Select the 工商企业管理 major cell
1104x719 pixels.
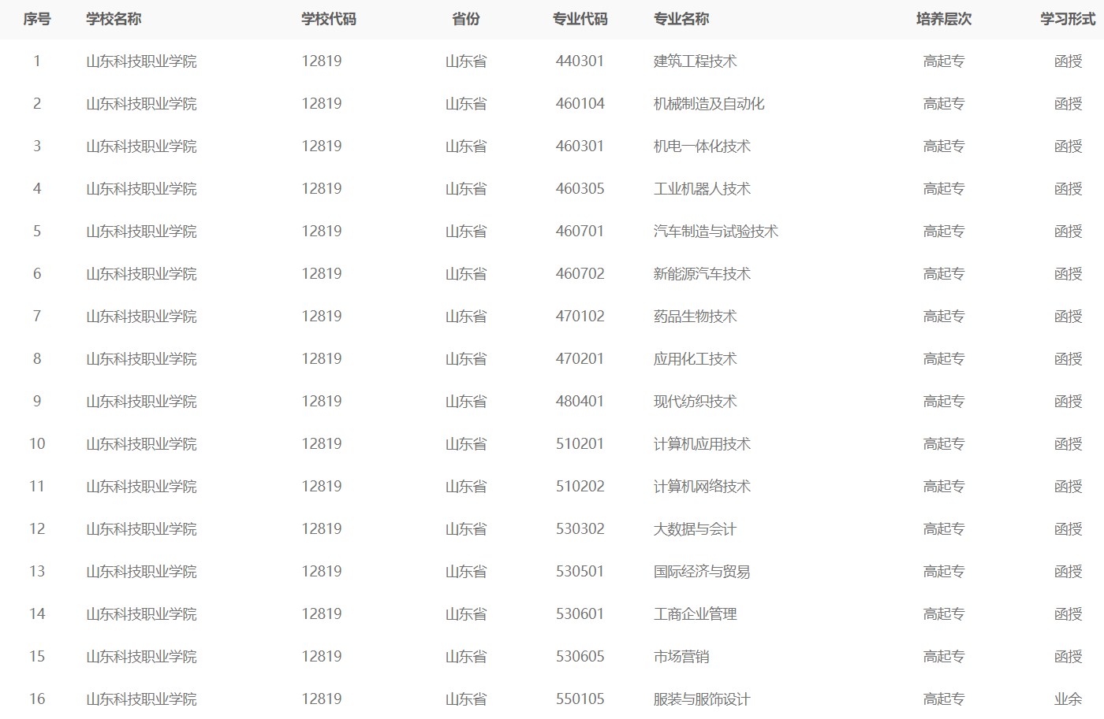696,614
